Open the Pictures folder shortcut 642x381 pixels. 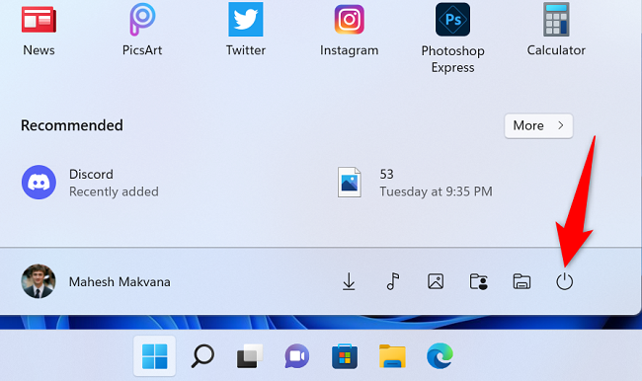click(x=436, y=281)
